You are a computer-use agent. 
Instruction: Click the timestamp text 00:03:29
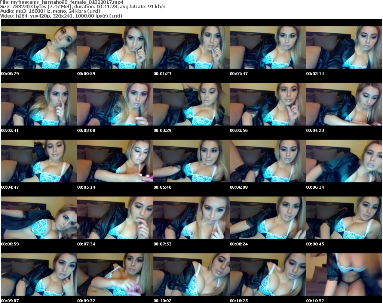[162, 130]
